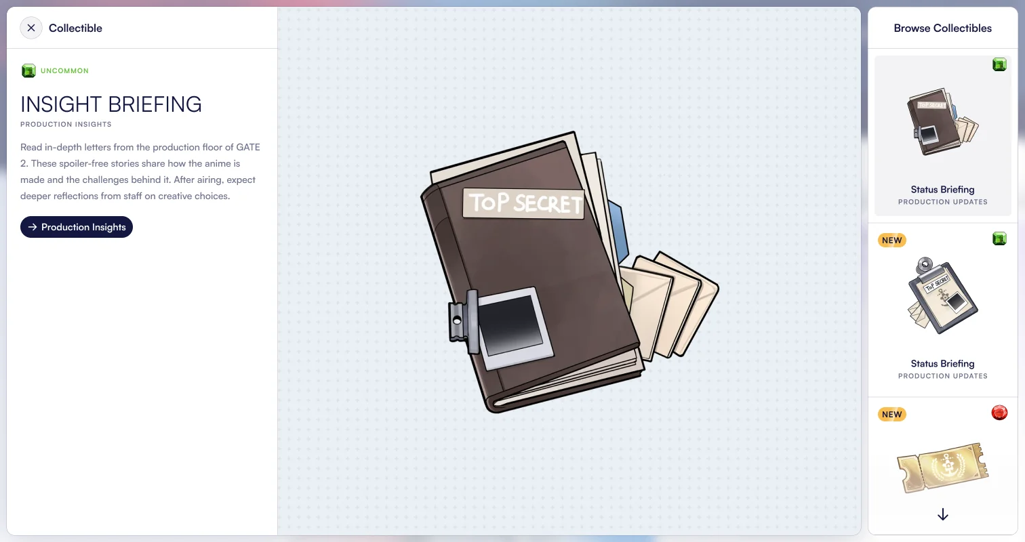Click the "Status Briefing" name under the clipboard
The width and height of the screenshot is (1025, 542).
(x=943, y=364)
